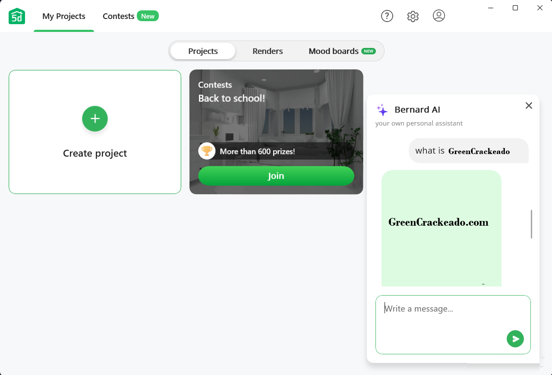Open the user account profile icon
552x375 pixels.
click(x=438, y=16)
